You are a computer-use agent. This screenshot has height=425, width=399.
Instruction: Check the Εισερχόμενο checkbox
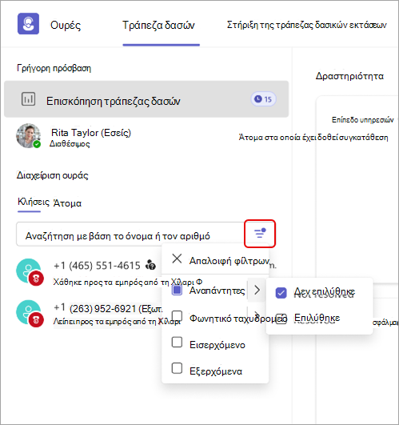177,342
